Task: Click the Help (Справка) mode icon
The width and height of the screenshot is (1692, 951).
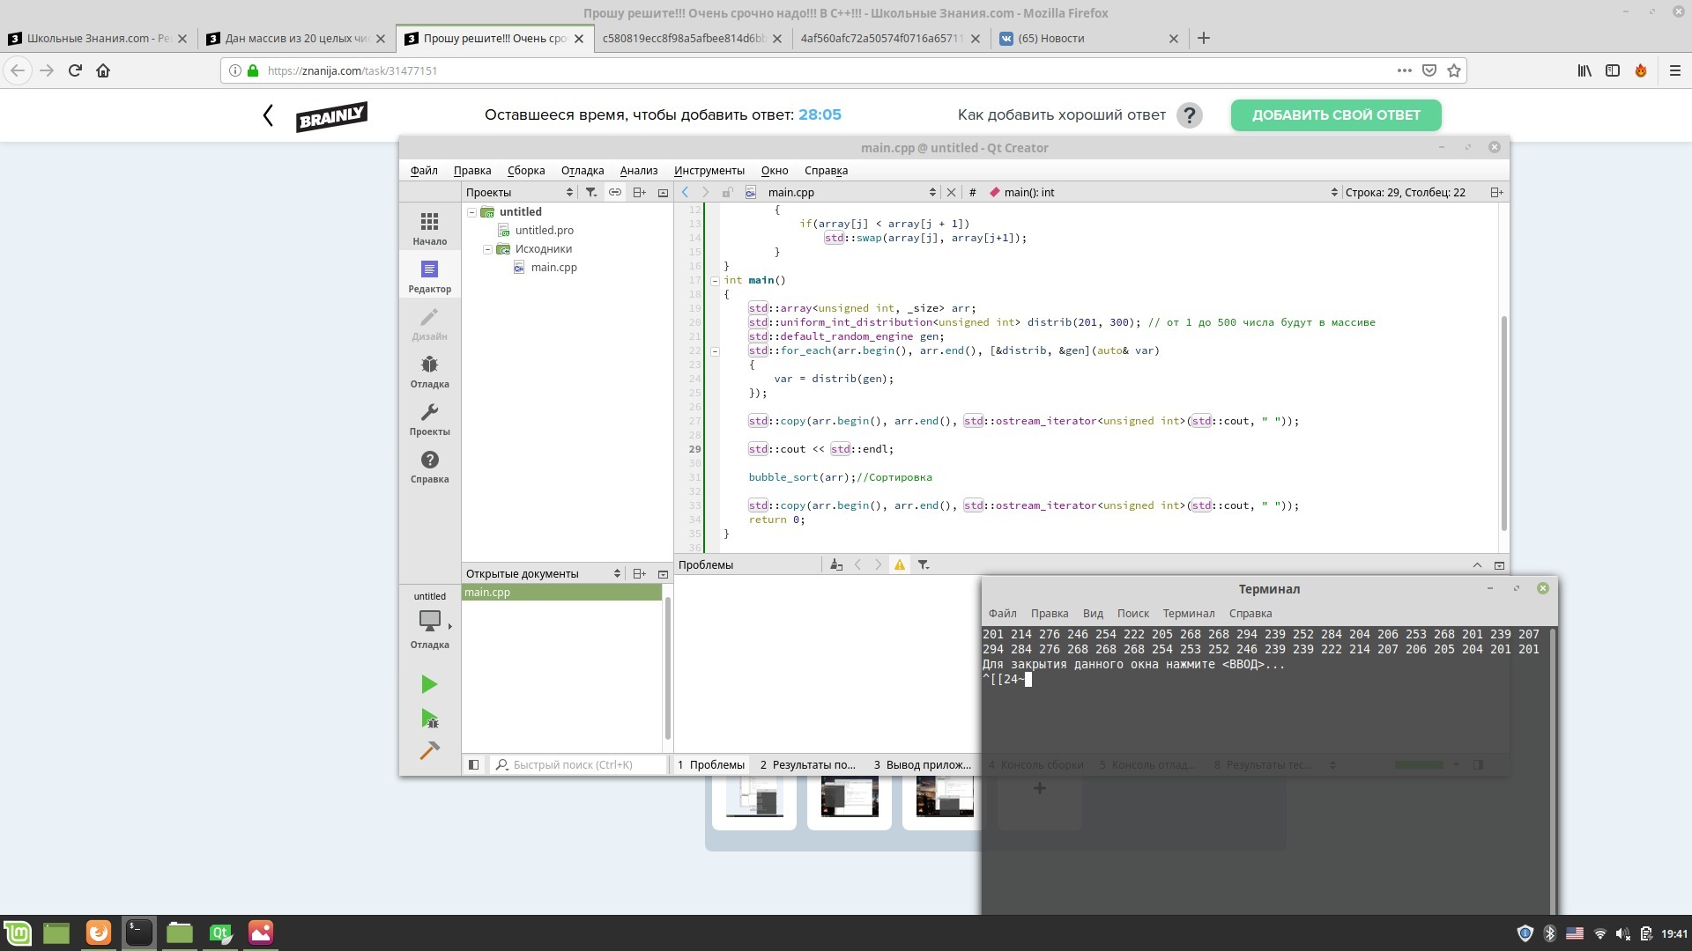Action: 429,467
